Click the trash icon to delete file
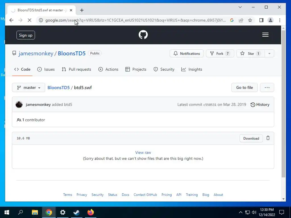 coord(268,138)
